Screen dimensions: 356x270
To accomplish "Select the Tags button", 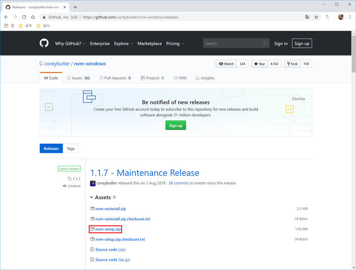I will [x=71, y=148].
